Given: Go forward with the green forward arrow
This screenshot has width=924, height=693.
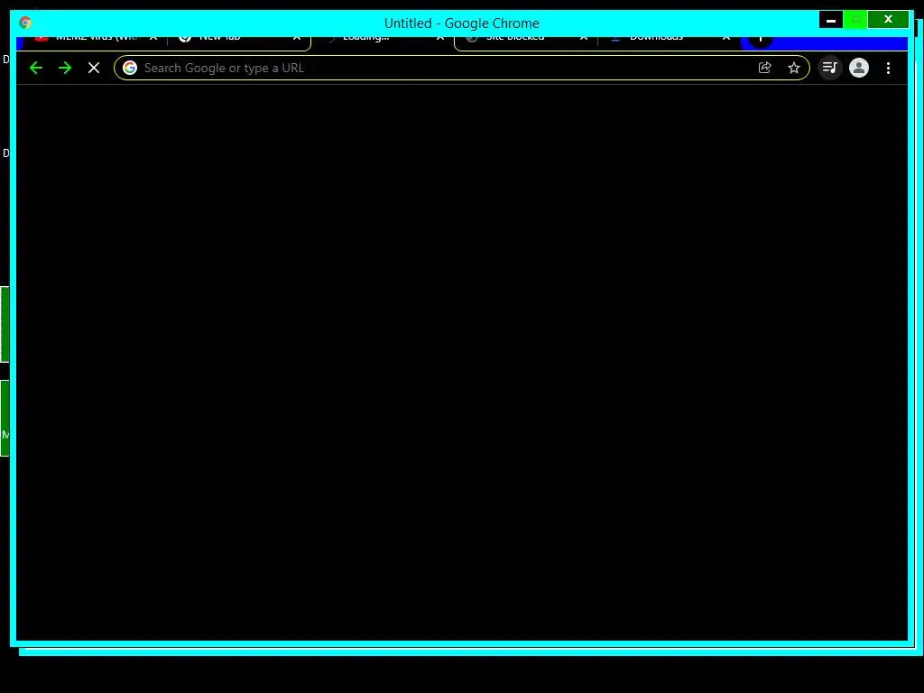Looking at the screenshot, I should 65,68.
